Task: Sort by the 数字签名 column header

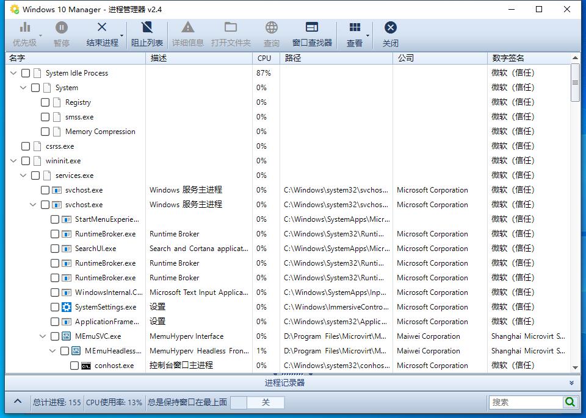Action: pyautogui.click(x=529, y=58)
